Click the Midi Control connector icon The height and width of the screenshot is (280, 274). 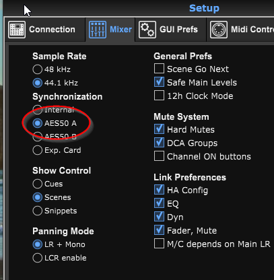219,30
